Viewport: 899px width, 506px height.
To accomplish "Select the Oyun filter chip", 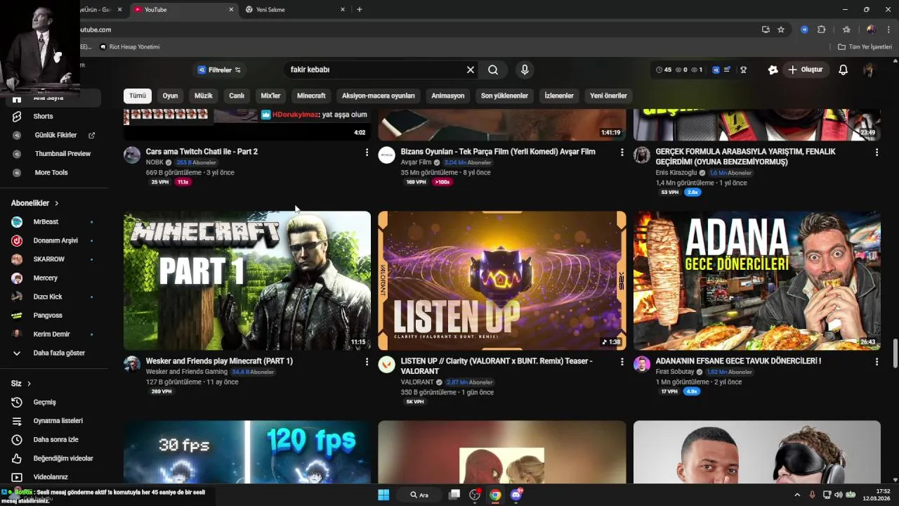I will point(171,96).
